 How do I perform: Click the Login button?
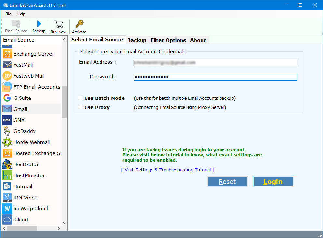coord(273,181)
